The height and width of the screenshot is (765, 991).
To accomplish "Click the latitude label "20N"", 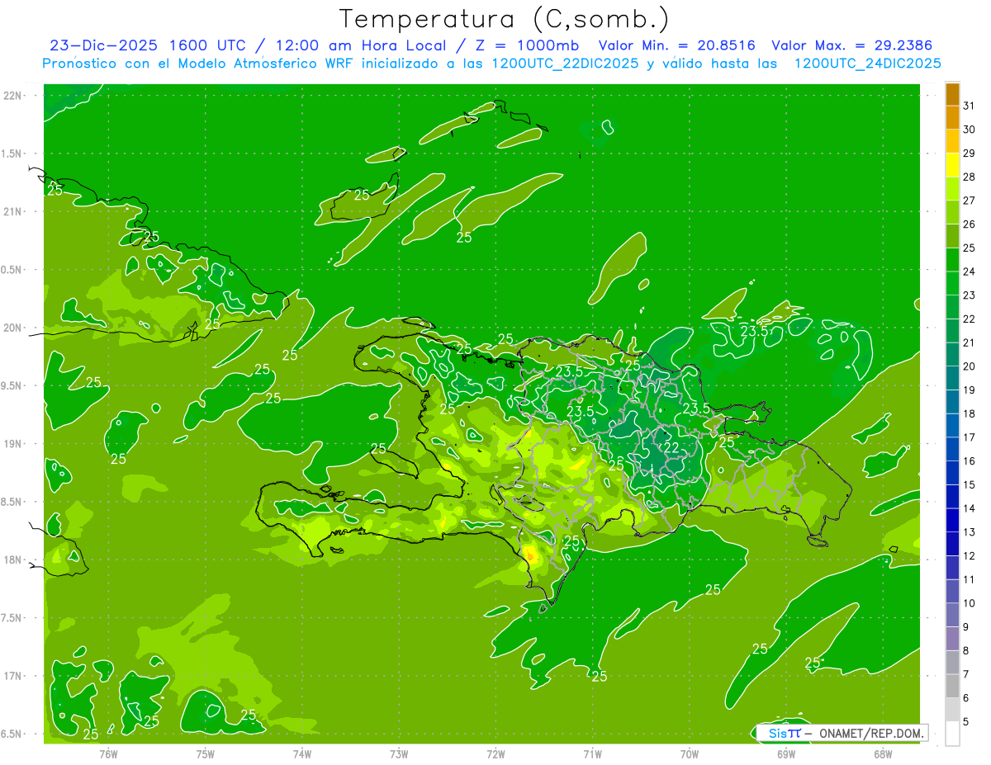I will coord(14,328).
